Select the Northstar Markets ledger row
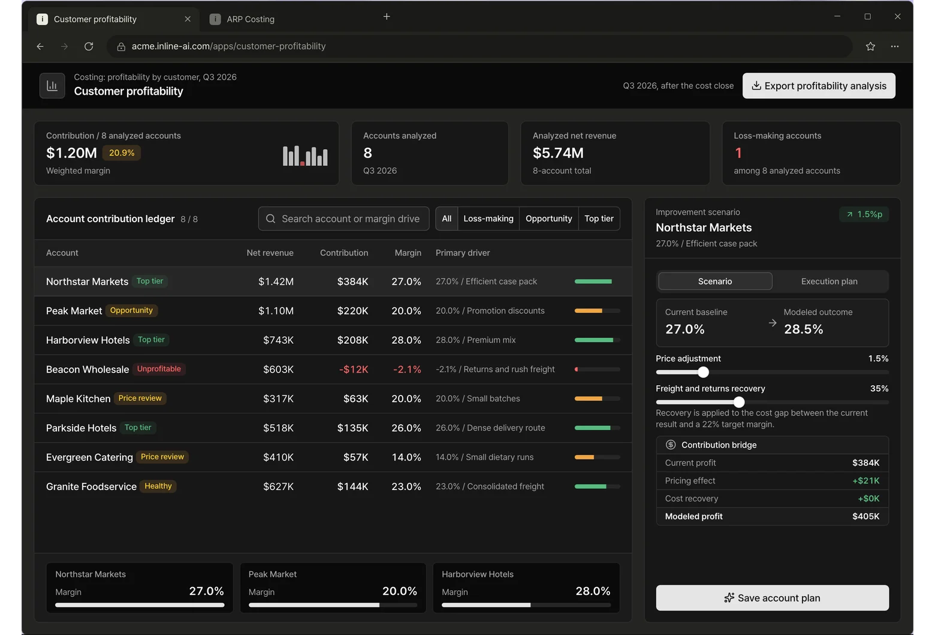The height and width of the screenshot is (635, 935). pyautogui.click(x=333, y=282)
